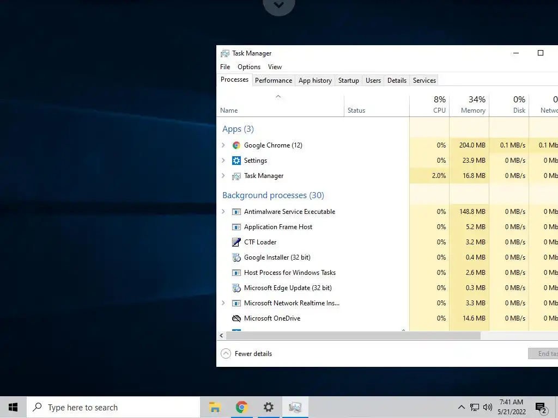Switch to the App history tab
Screen dimensions: 558x418
315,81
